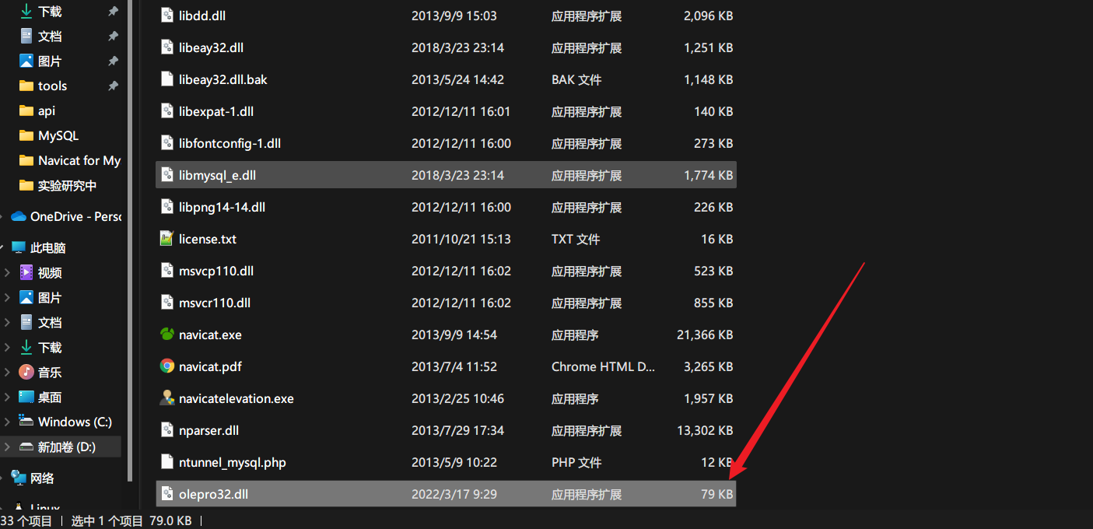Click the libdd.dll file icon
1093x529 pixels.
pyautogui.click(x=166, y=16)
